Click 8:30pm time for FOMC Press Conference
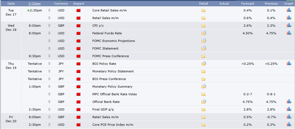The width and height of the screenshot is (295, 129). click(35, 56)
